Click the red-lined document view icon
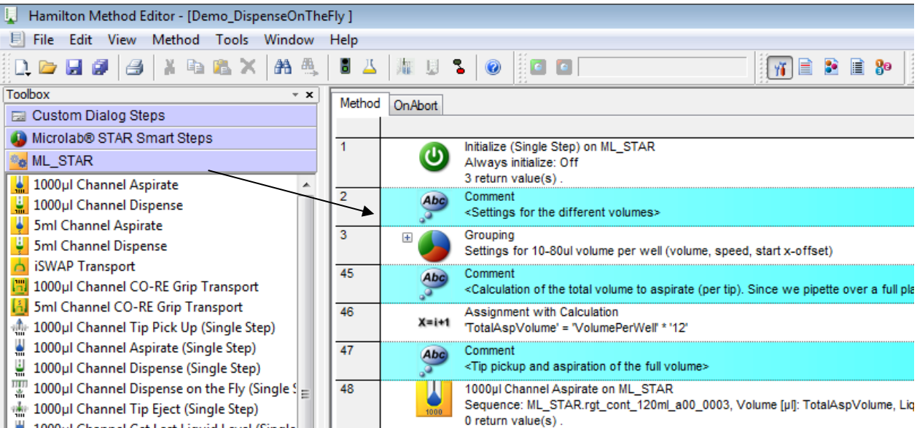Screen dimensions: 917x428 [x=805, y=68]
